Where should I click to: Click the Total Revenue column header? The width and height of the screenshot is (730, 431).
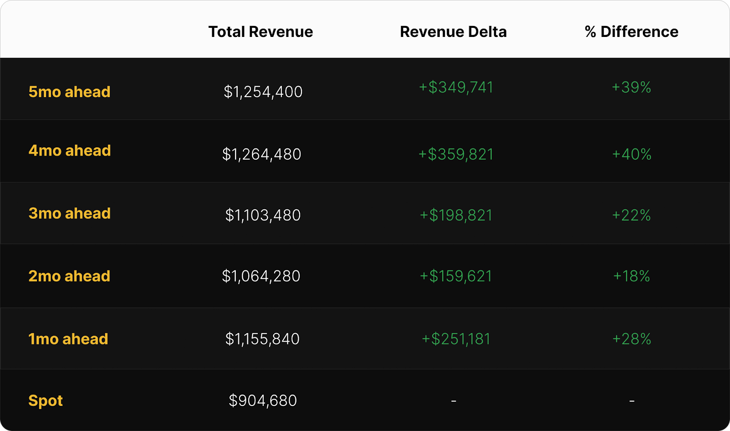[x=261, y=32]
